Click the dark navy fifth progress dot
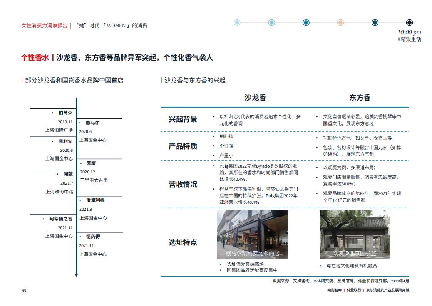 [x=375, y=23]
